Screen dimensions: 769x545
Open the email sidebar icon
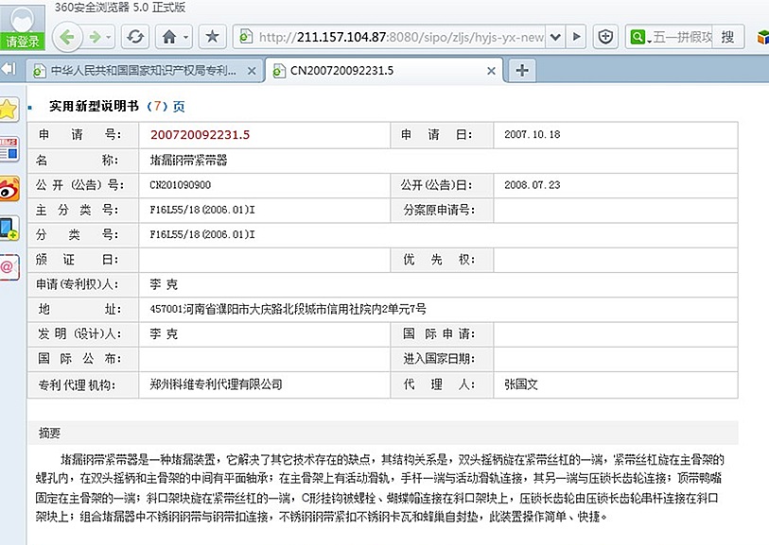[9, 267]
